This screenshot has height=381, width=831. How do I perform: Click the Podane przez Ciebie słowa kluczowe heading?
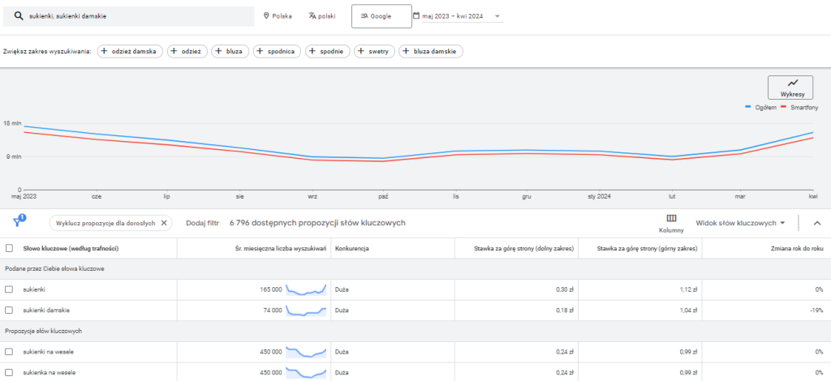(54, 269)
